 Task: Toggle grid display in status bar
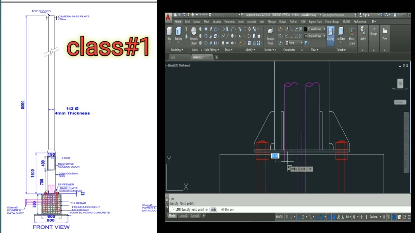[x=287, y=217]
